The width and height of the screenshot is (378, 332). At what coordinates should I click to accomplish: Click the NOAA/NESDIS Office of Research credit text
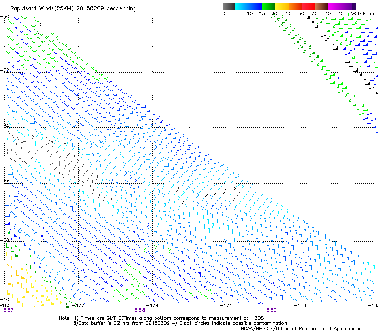(301, 329)
